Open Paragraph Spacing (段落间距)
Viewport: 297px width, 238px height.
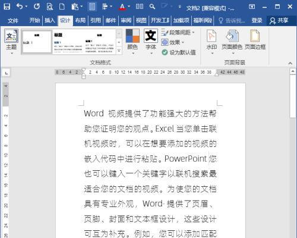click(x=178, y=32)
